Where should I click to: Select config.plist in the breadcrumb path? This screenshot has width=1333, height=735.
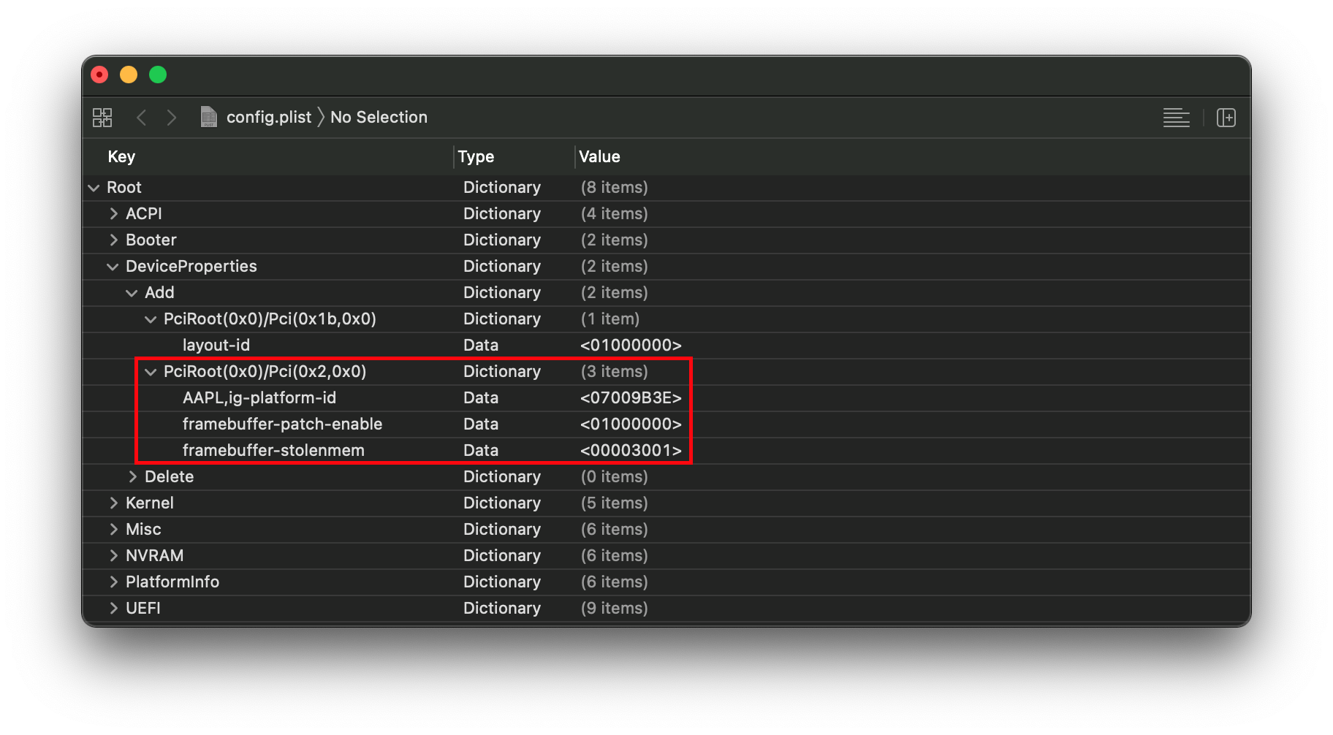tap(268, 118)
